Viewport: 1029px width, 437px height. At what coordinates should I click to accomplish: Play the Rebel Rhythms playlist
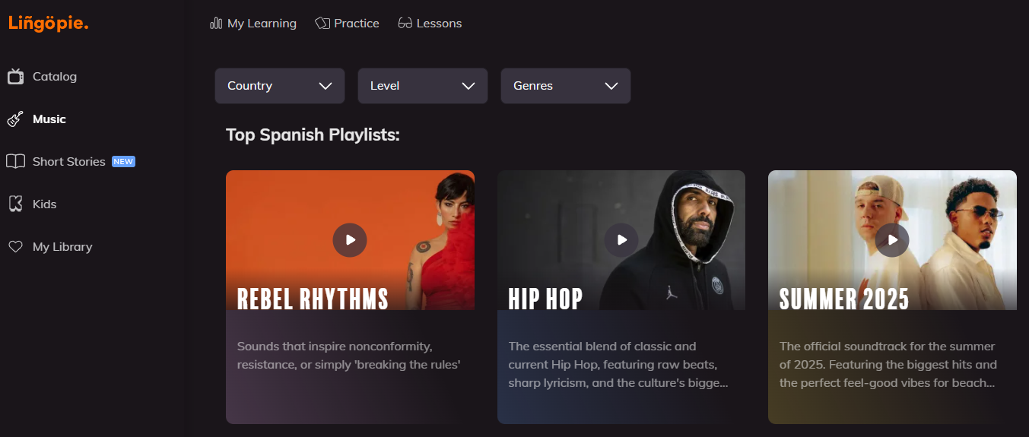coord(350,240)
